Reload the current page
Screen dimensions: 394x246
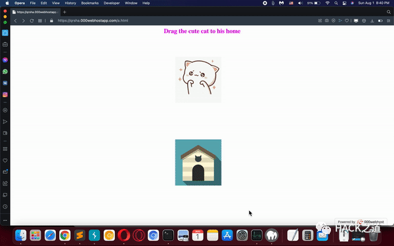[32, 20]
